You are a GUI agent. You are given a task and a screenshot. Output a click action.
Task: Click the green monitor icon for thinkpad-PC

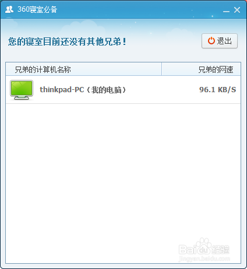click(x=22, y=90)
